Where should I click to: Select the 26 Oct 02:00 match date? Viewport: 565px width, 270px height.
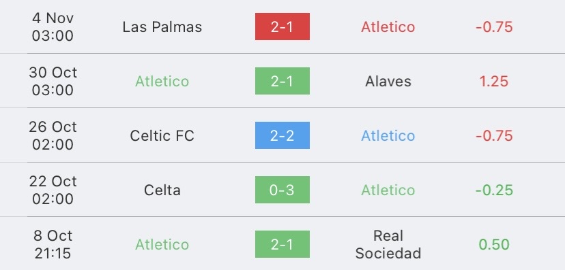tap(53, 136)
